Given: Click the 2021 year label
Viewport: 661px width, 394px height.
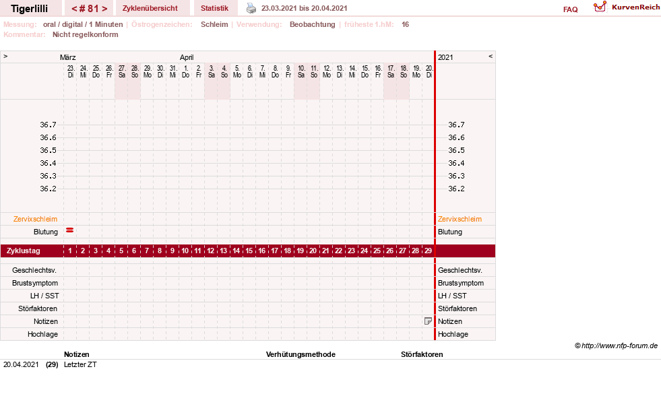Looking at the screenshot, I should (x=445, y=57).
